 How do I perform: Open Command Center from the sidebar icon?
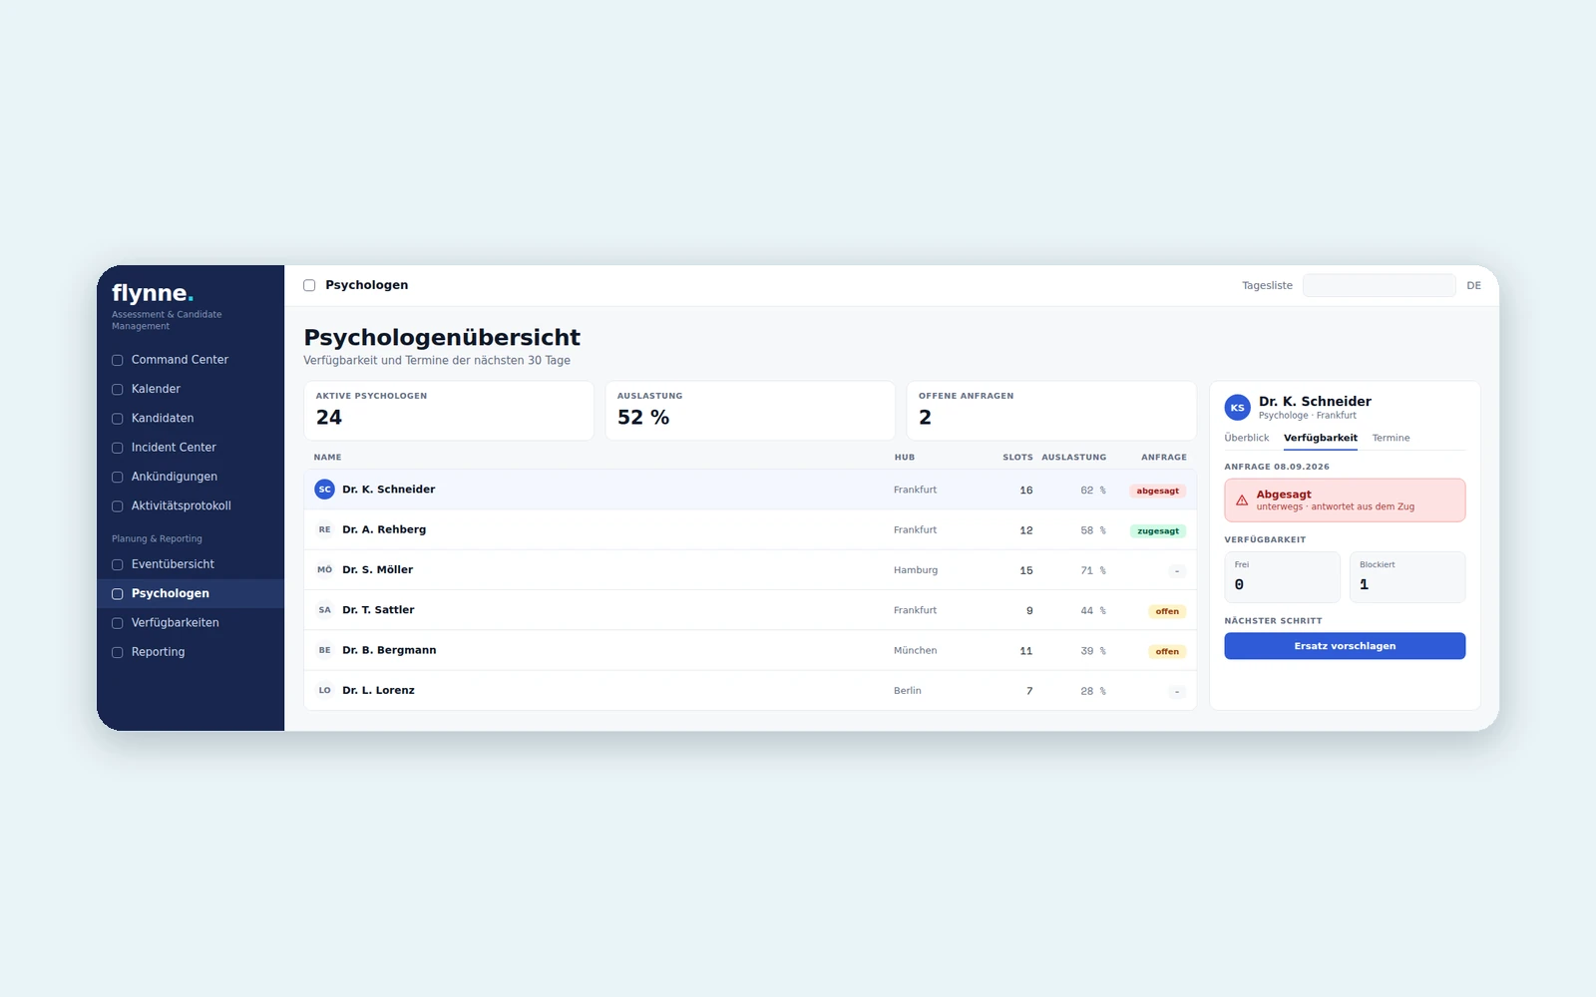pos(117,360)
